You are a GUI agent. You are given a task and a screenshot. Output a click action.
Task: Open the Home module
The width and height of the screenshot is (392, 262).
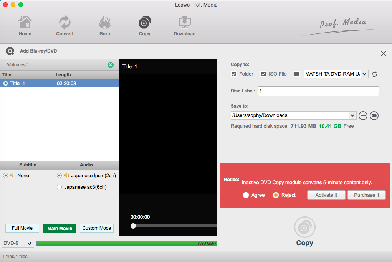pyautogui.click(x=25, y=26)
